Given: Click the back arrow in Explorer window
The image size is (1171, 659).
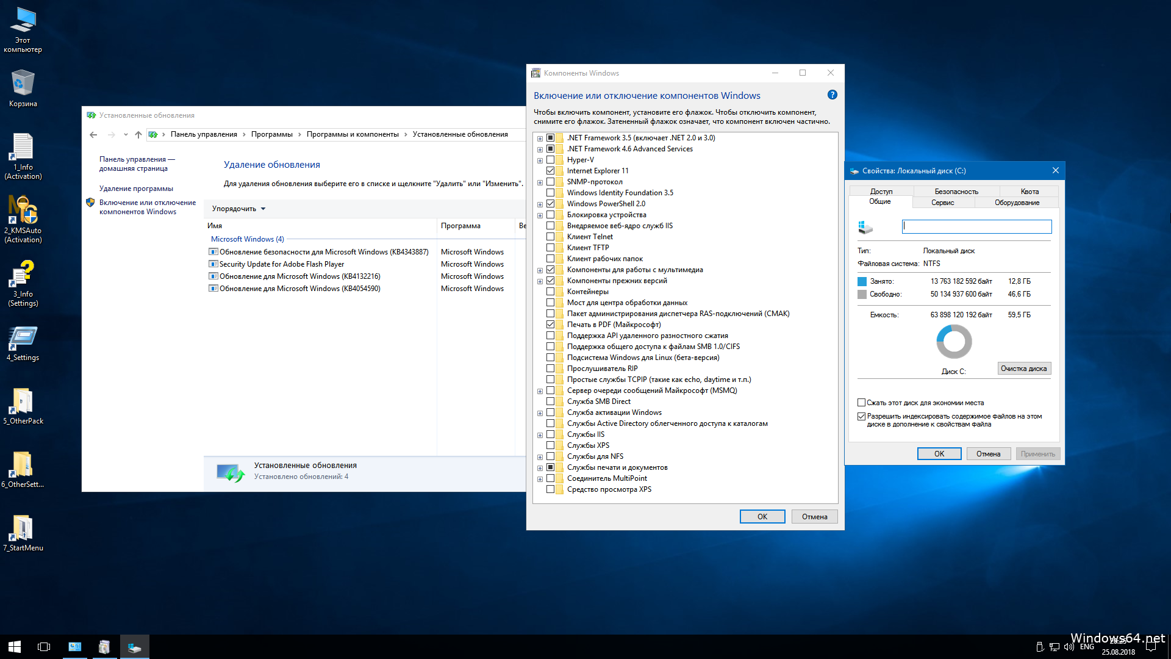Looking at the screenshot, I should coord(93,135).
